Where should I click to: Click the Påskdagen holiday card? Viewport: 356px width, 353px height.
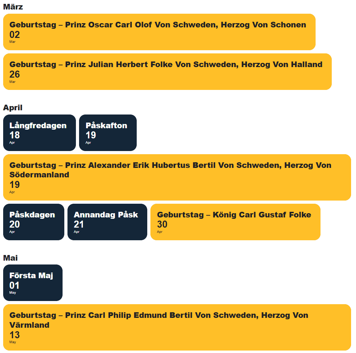click(33, 222)
